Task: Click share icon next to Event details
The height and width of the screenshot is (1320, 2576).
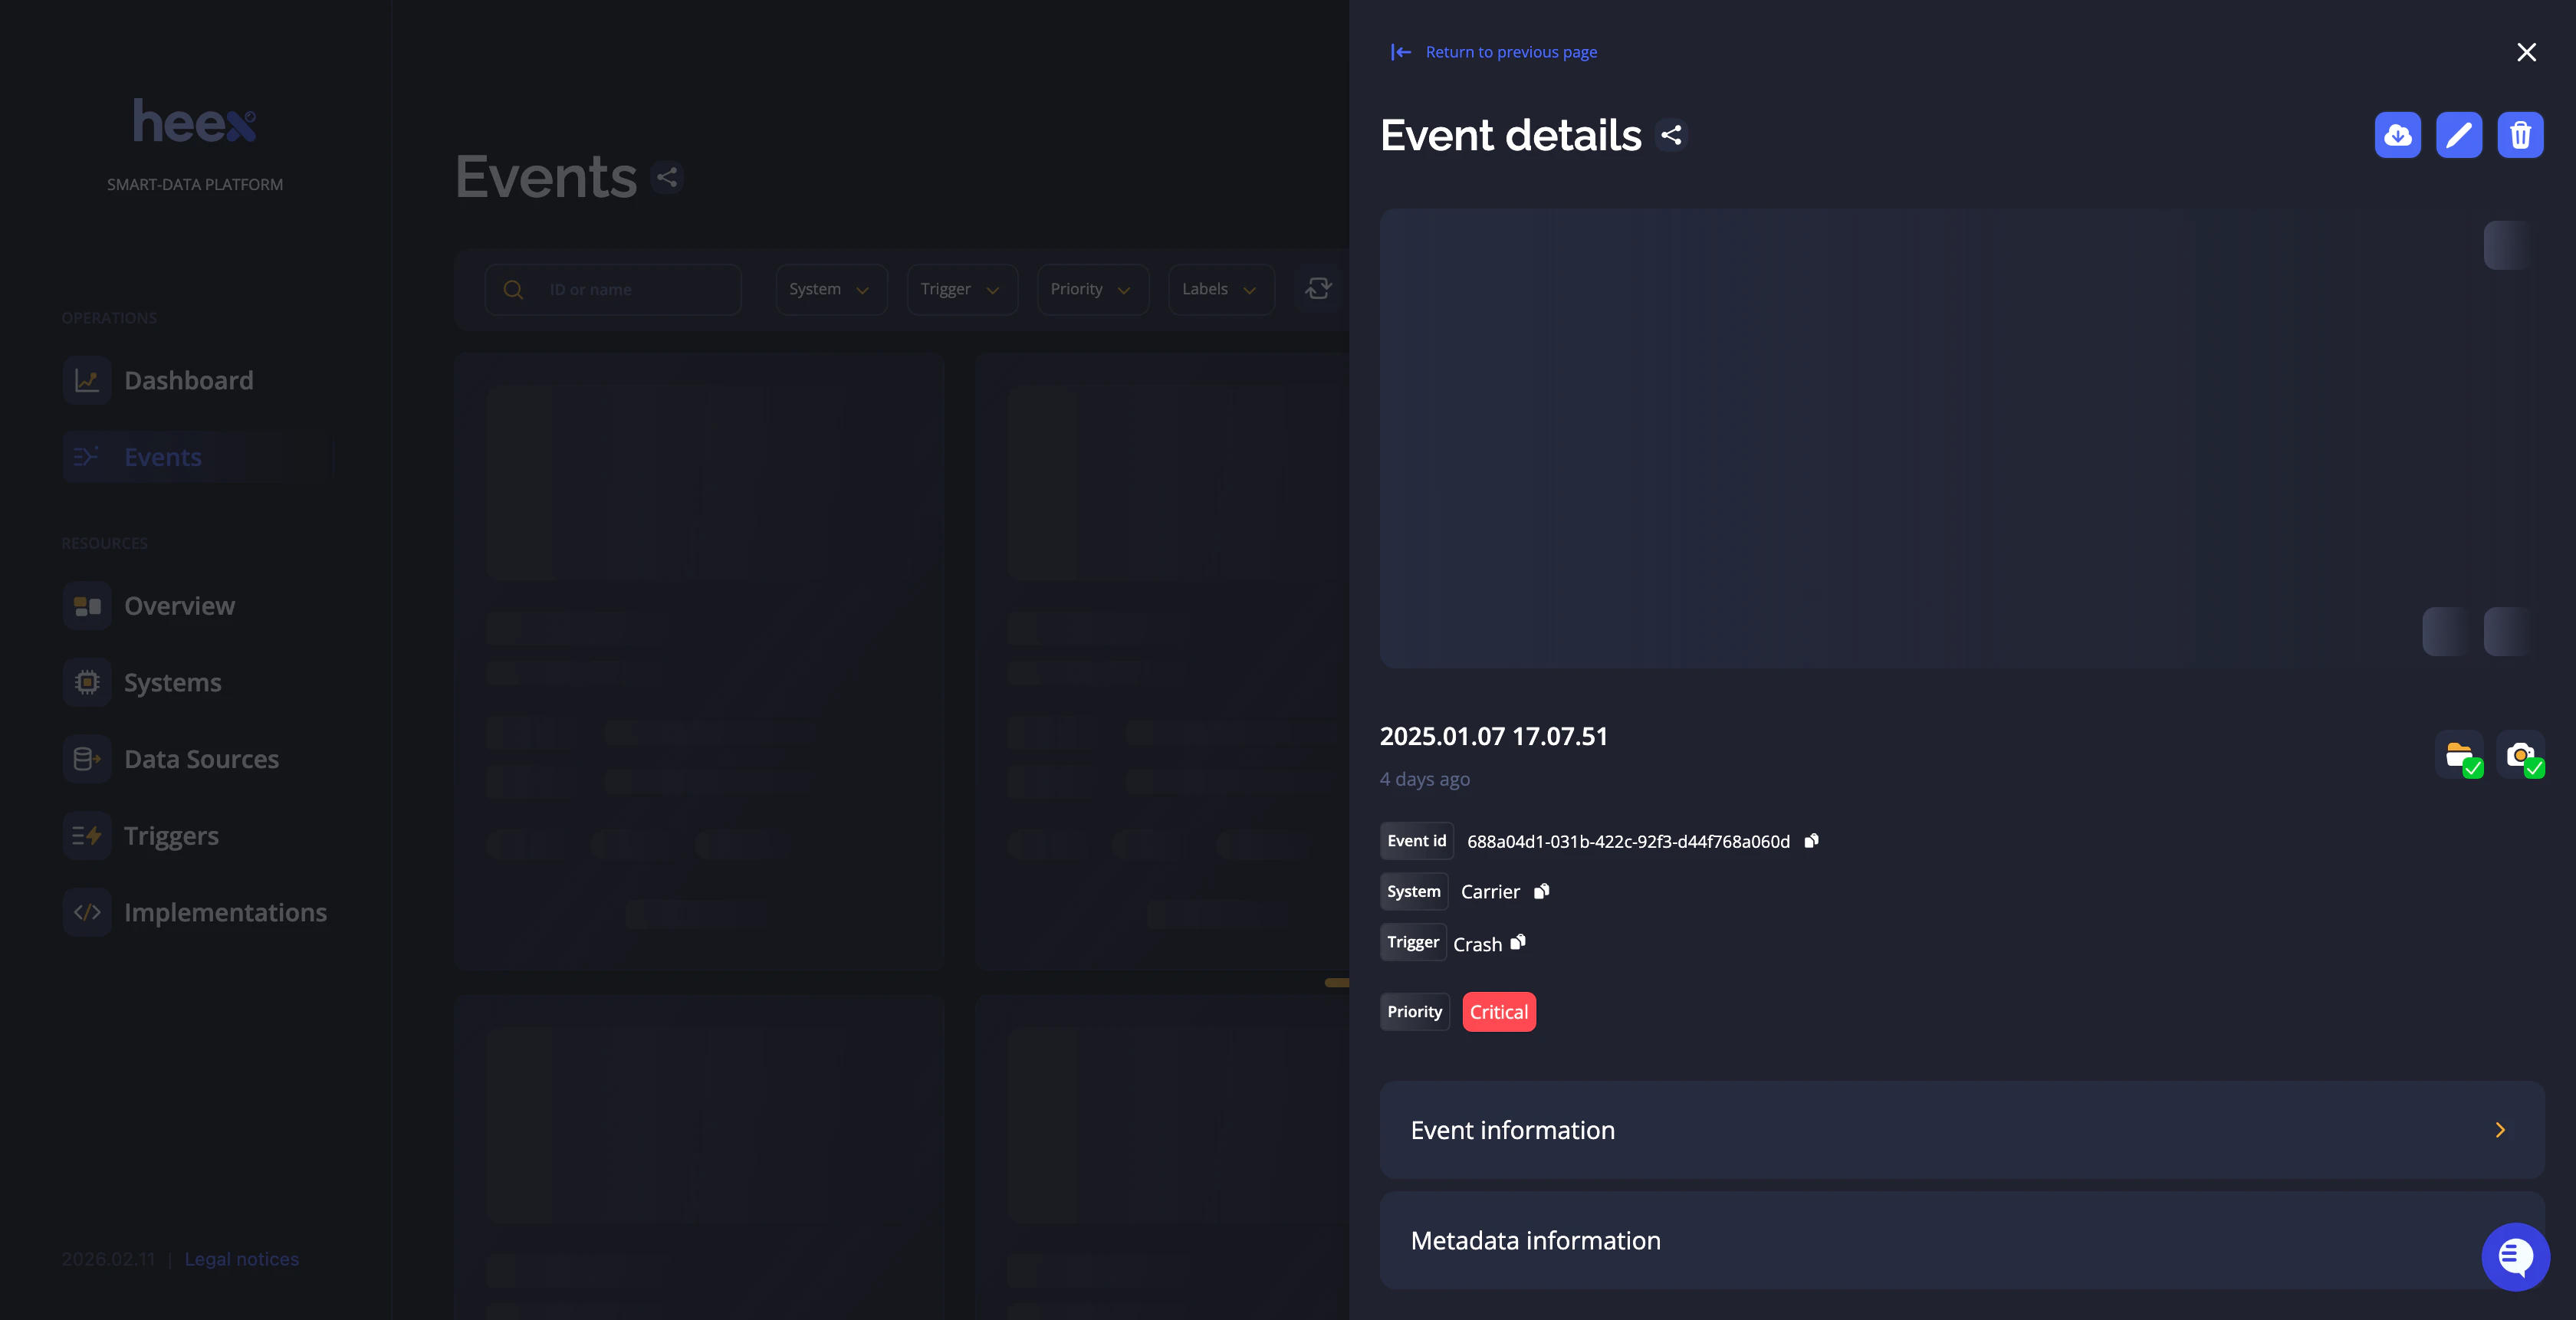Action: [1671, 135]
